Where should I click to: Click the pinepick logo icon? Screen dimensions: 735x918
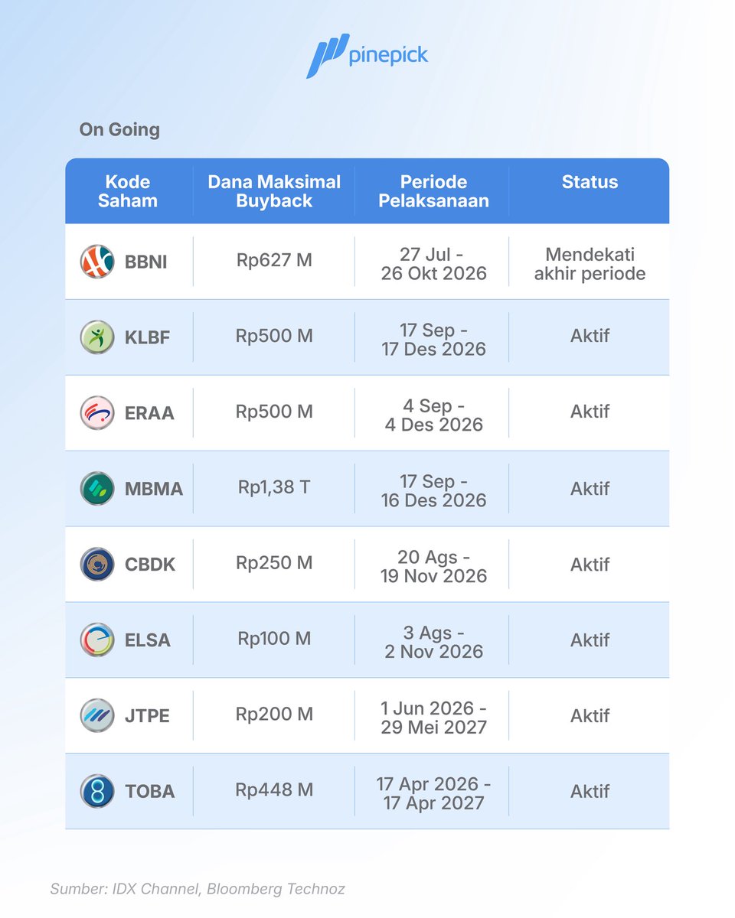point(328,56)
